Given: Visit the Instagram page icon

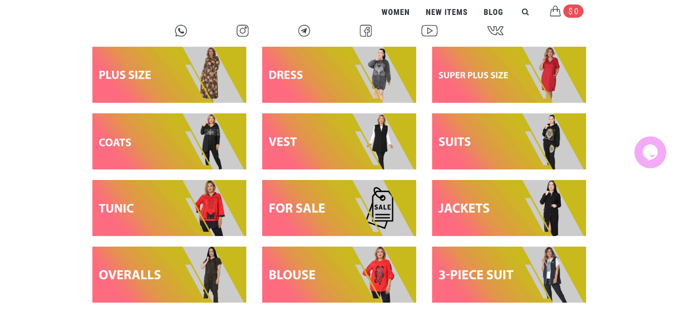Looking at the screenshot, I should click(242, 31).
